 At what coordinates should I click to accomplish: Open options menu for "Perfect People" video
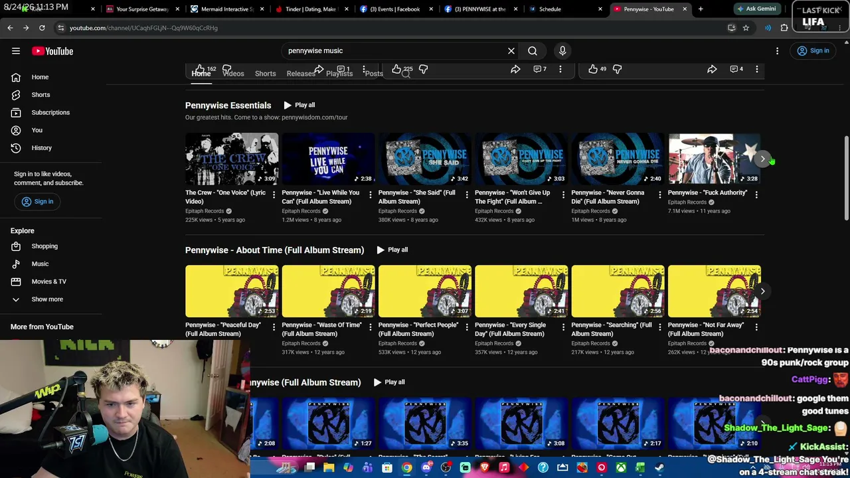(467, 327)
